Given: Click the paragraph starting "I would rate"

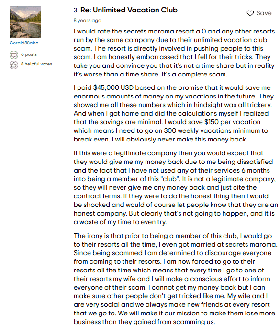Looking at the screenshot, I should point(174,53).
